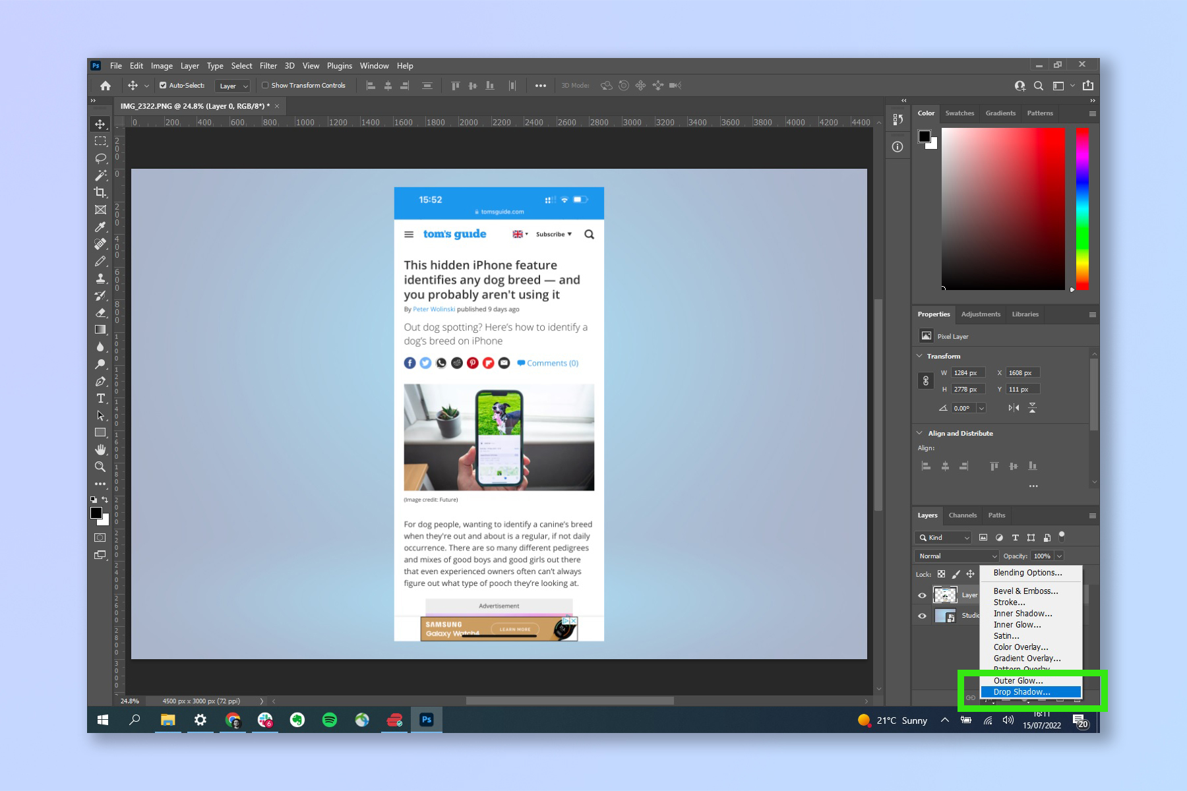Collapse the Transform section
The width and height of the screenshot is (1187, 791).
point(920,356)
